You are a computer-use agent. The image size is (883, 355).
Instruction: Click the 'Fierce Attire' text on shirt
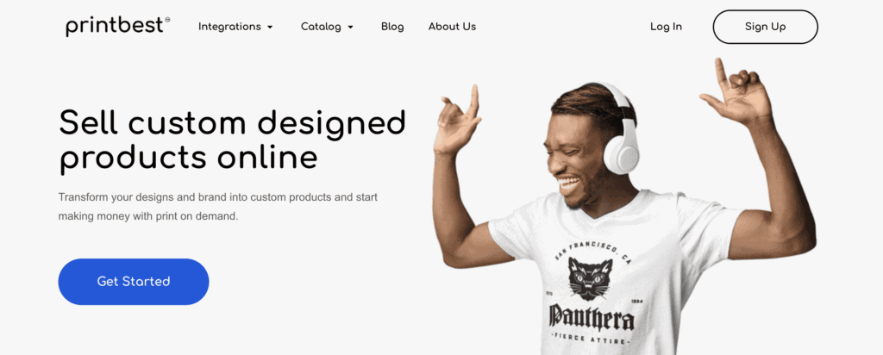[592, 339]
